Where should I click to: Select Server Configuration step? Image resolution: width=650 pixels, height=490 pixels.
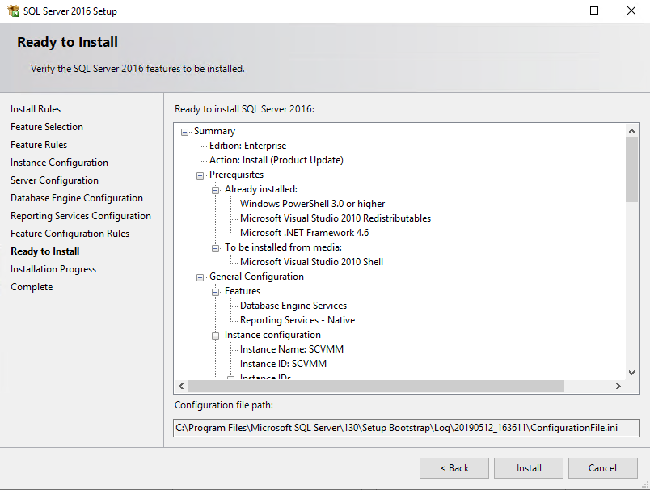point(54,180)
